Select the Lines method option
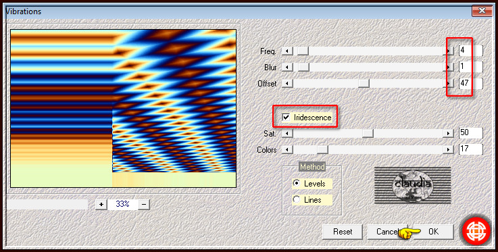498x252 pixels. [297, 199]
